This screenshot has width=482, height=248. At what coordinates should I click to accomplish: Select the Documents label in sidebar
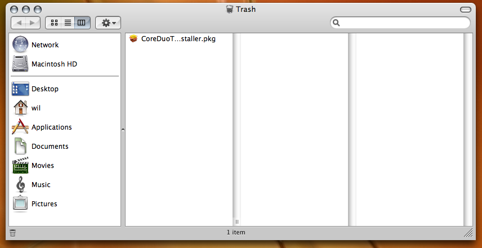[50, 147]
